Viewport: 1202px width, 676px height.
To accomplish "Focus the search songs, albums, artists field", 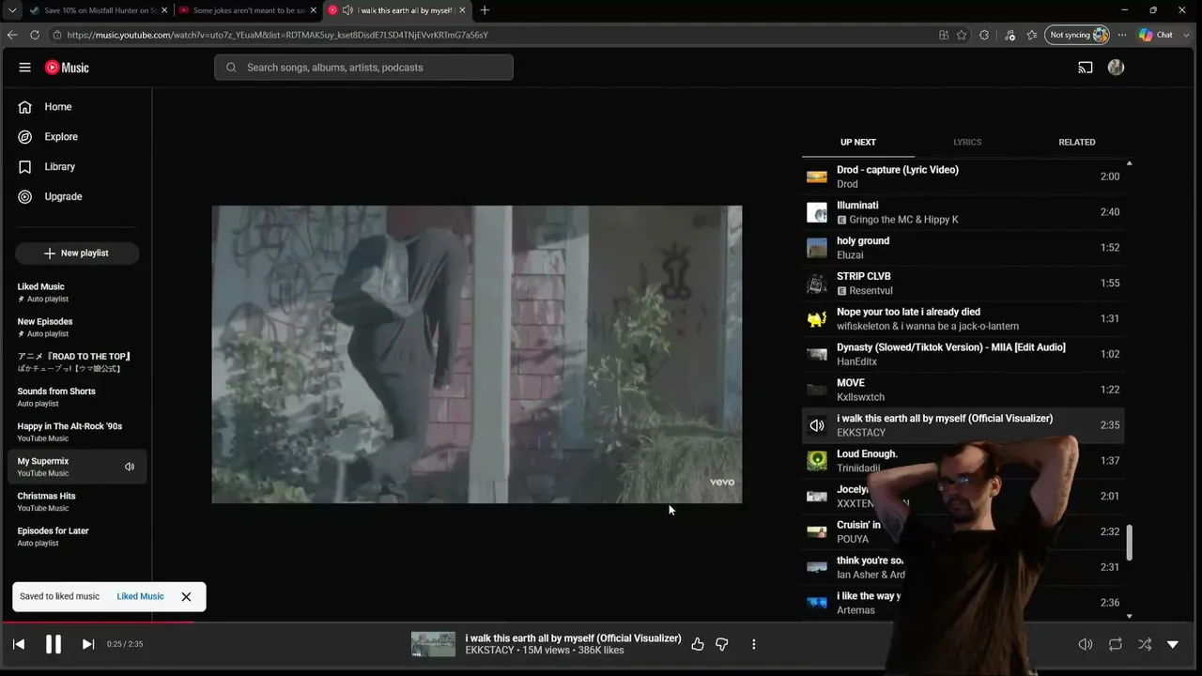I will coord(363,68).
